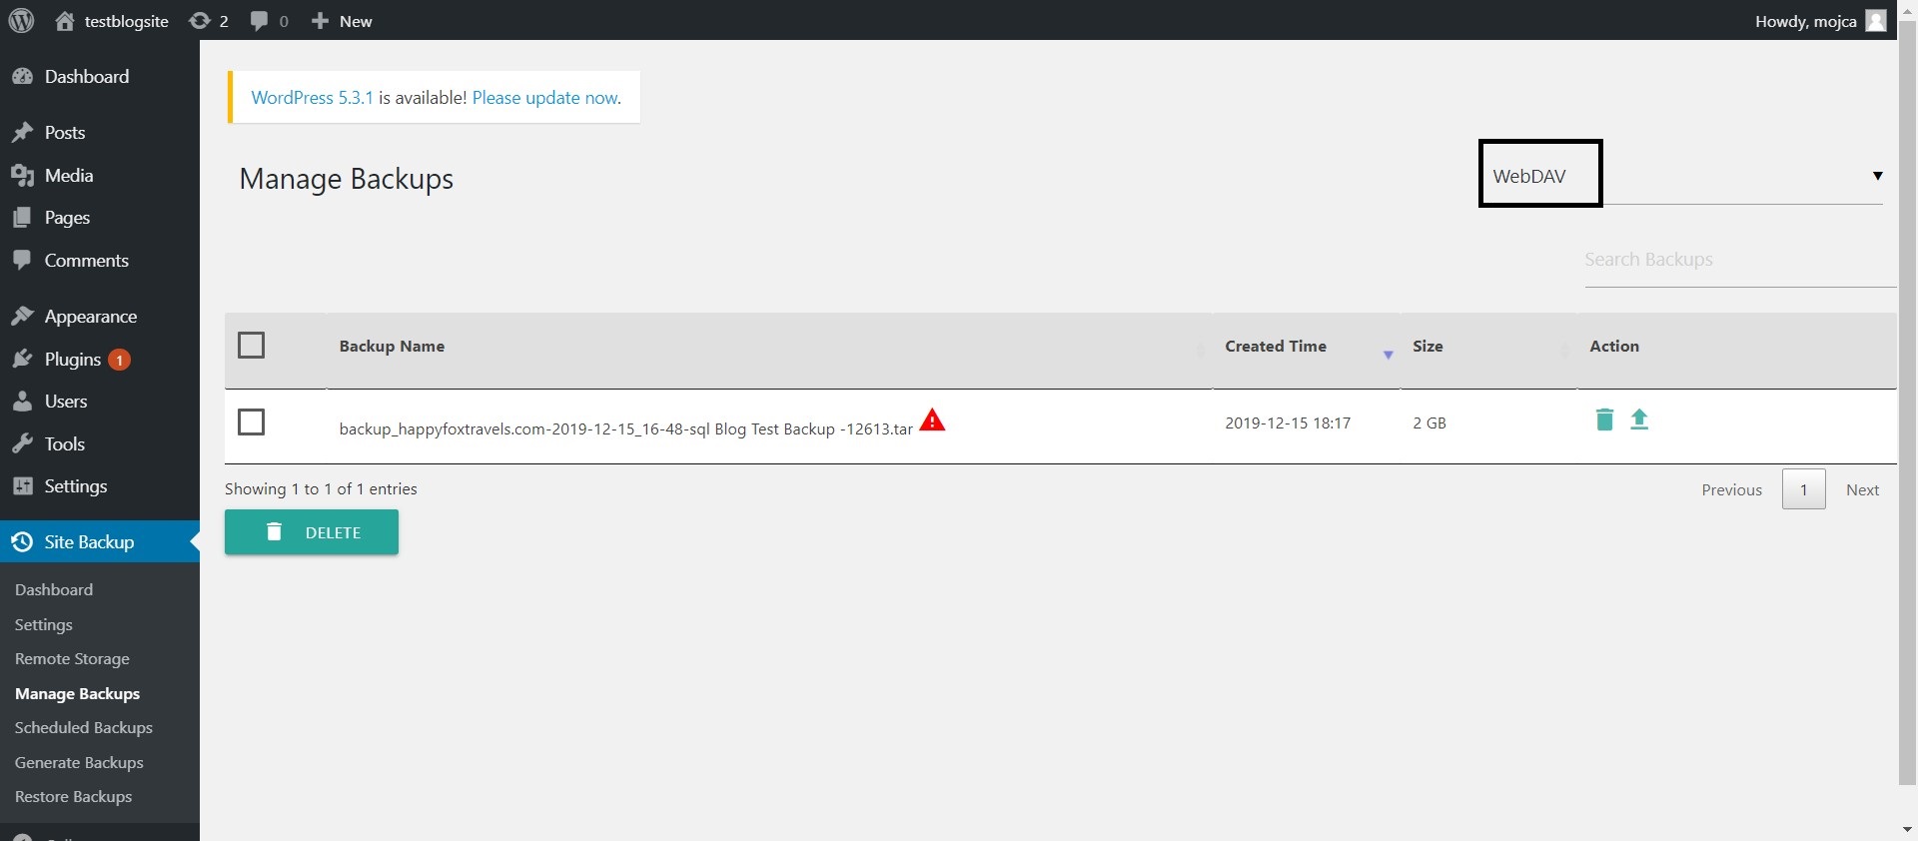Click the dropdown arrow next to WebDAV

point(1877,176)
